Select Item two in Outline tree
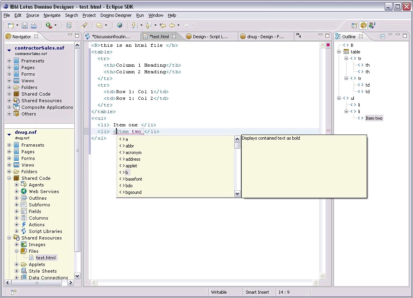Image resolution: width=413 pixels, height=298 pixels. tap(374, 118)
